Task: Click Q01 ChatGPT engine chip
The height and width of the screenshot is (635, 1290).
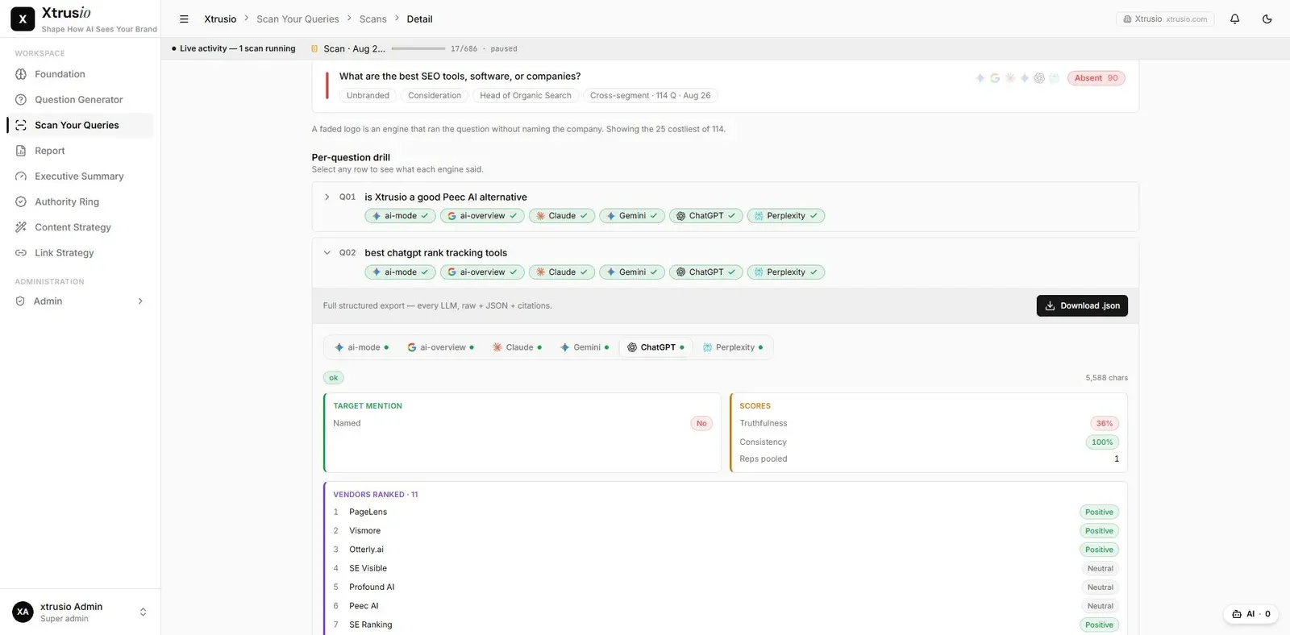Action: 705,216
